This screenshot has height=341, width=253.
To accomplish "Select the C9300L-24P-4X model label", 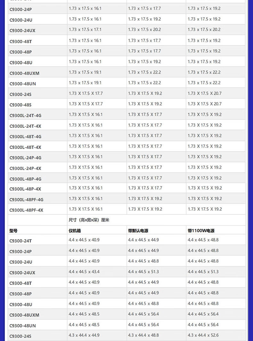I will pos(25,168).
